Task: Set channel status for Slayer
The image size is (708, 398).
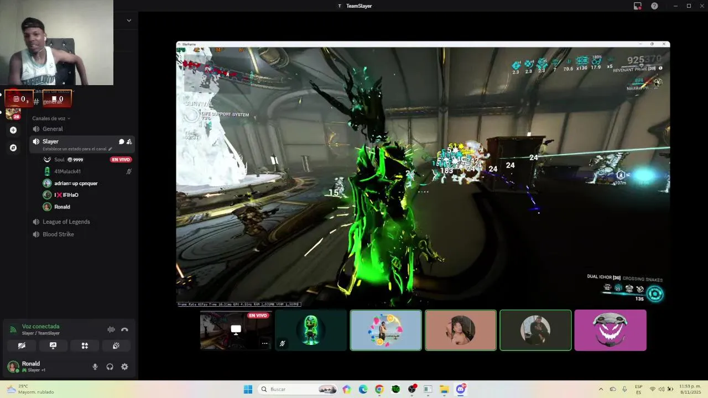Action: (x=77, y=149)
